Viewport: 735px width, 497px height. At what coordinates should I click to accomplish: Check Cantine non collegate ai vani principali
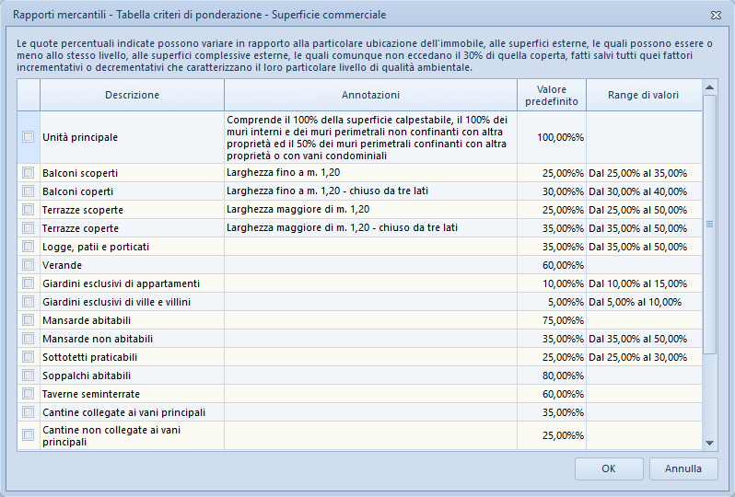[x=29, y=434]
